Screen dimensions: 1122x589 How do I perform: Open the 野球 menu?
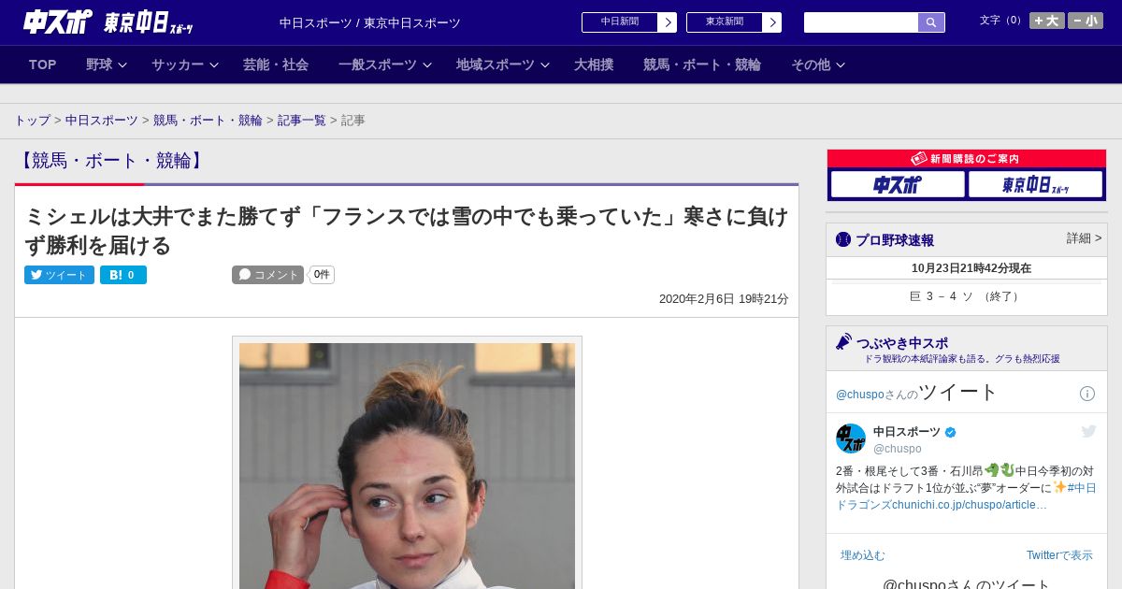[99, 65]
